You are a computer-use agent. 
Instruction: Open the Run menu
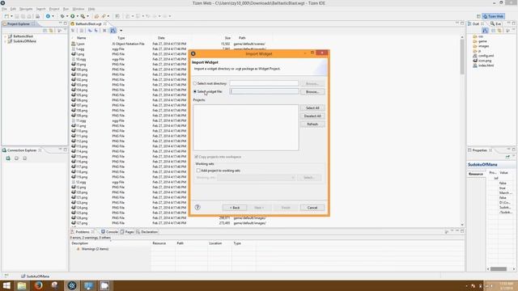[66, 9]
